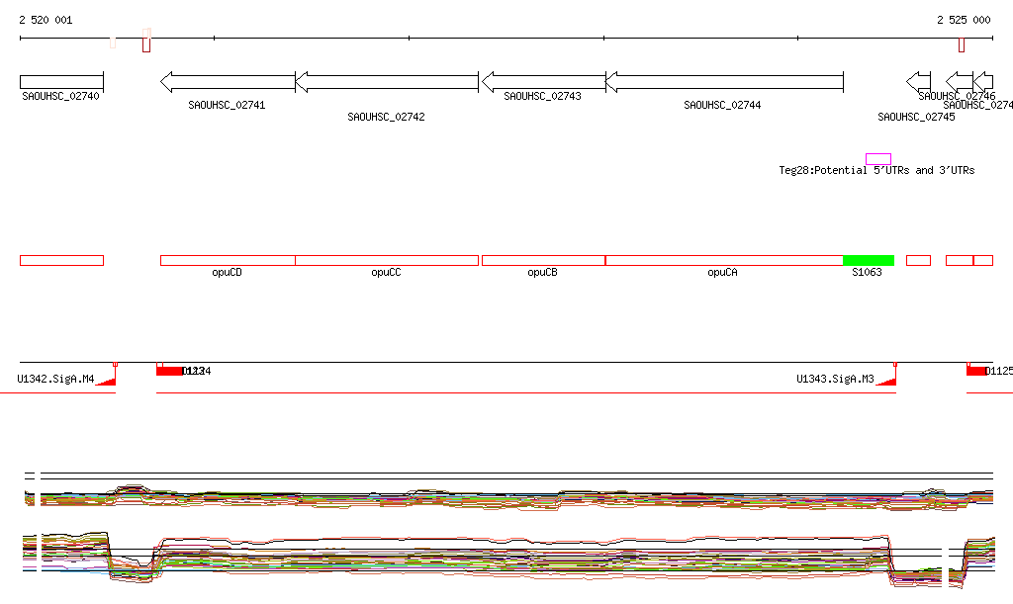This screenshot has width=1013, height=604.
Task: Click the red opuCB box
Action: click(543, 261)
